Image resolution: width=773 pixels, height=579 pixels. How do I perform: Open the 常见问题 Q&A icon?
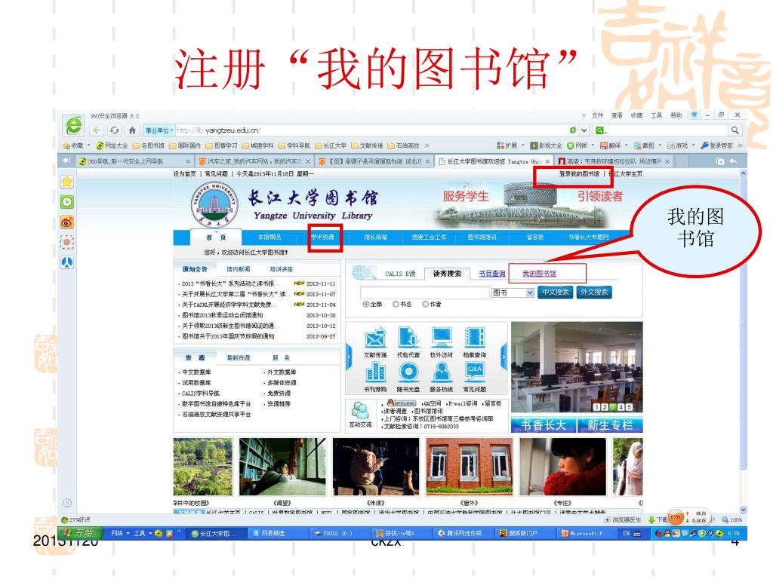click(475, 372)
